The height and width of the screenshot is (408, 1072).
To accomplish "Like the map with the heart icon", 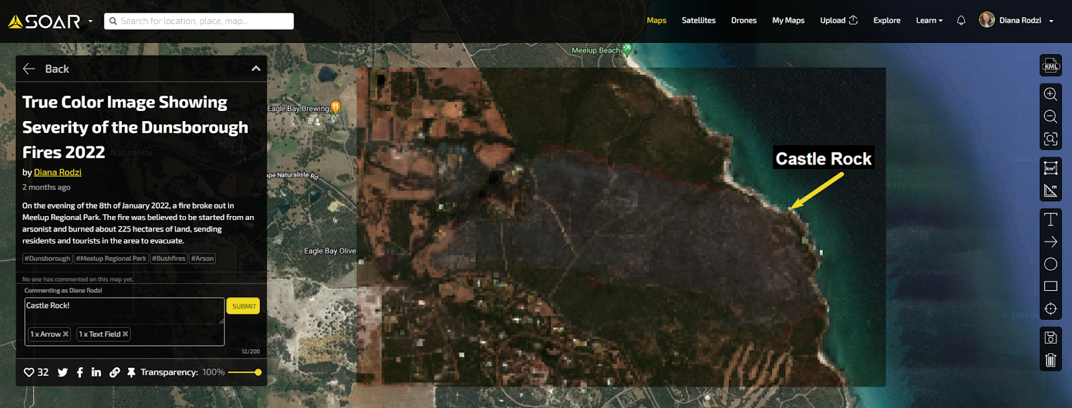I will 29,373.
